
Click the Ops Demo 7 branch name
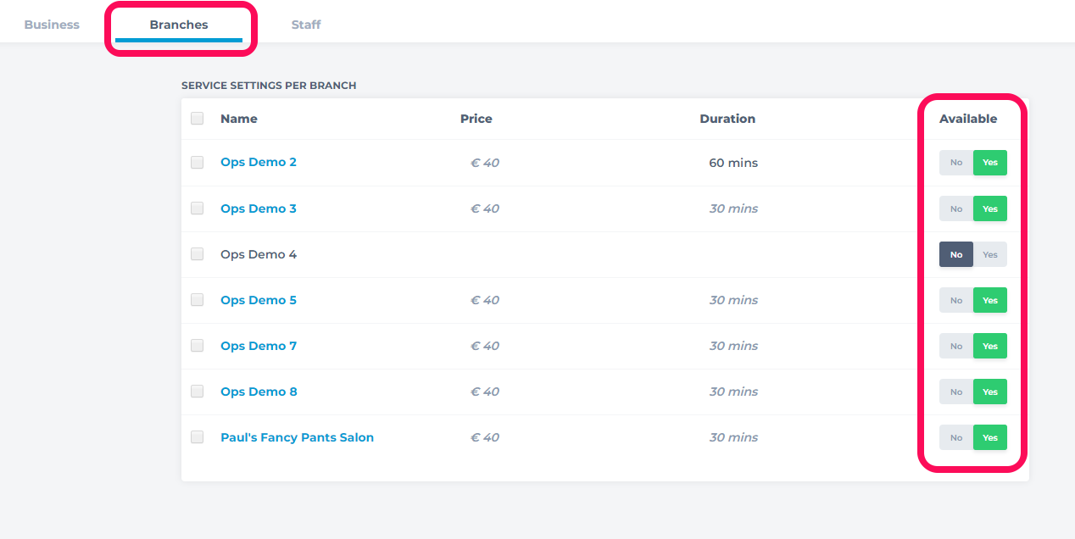[x=259, y=346]
